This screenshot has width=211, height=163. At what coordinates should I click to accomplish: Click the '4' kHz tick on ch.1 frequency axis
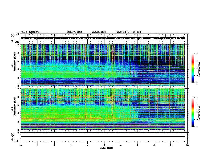[x=18, y=70]
